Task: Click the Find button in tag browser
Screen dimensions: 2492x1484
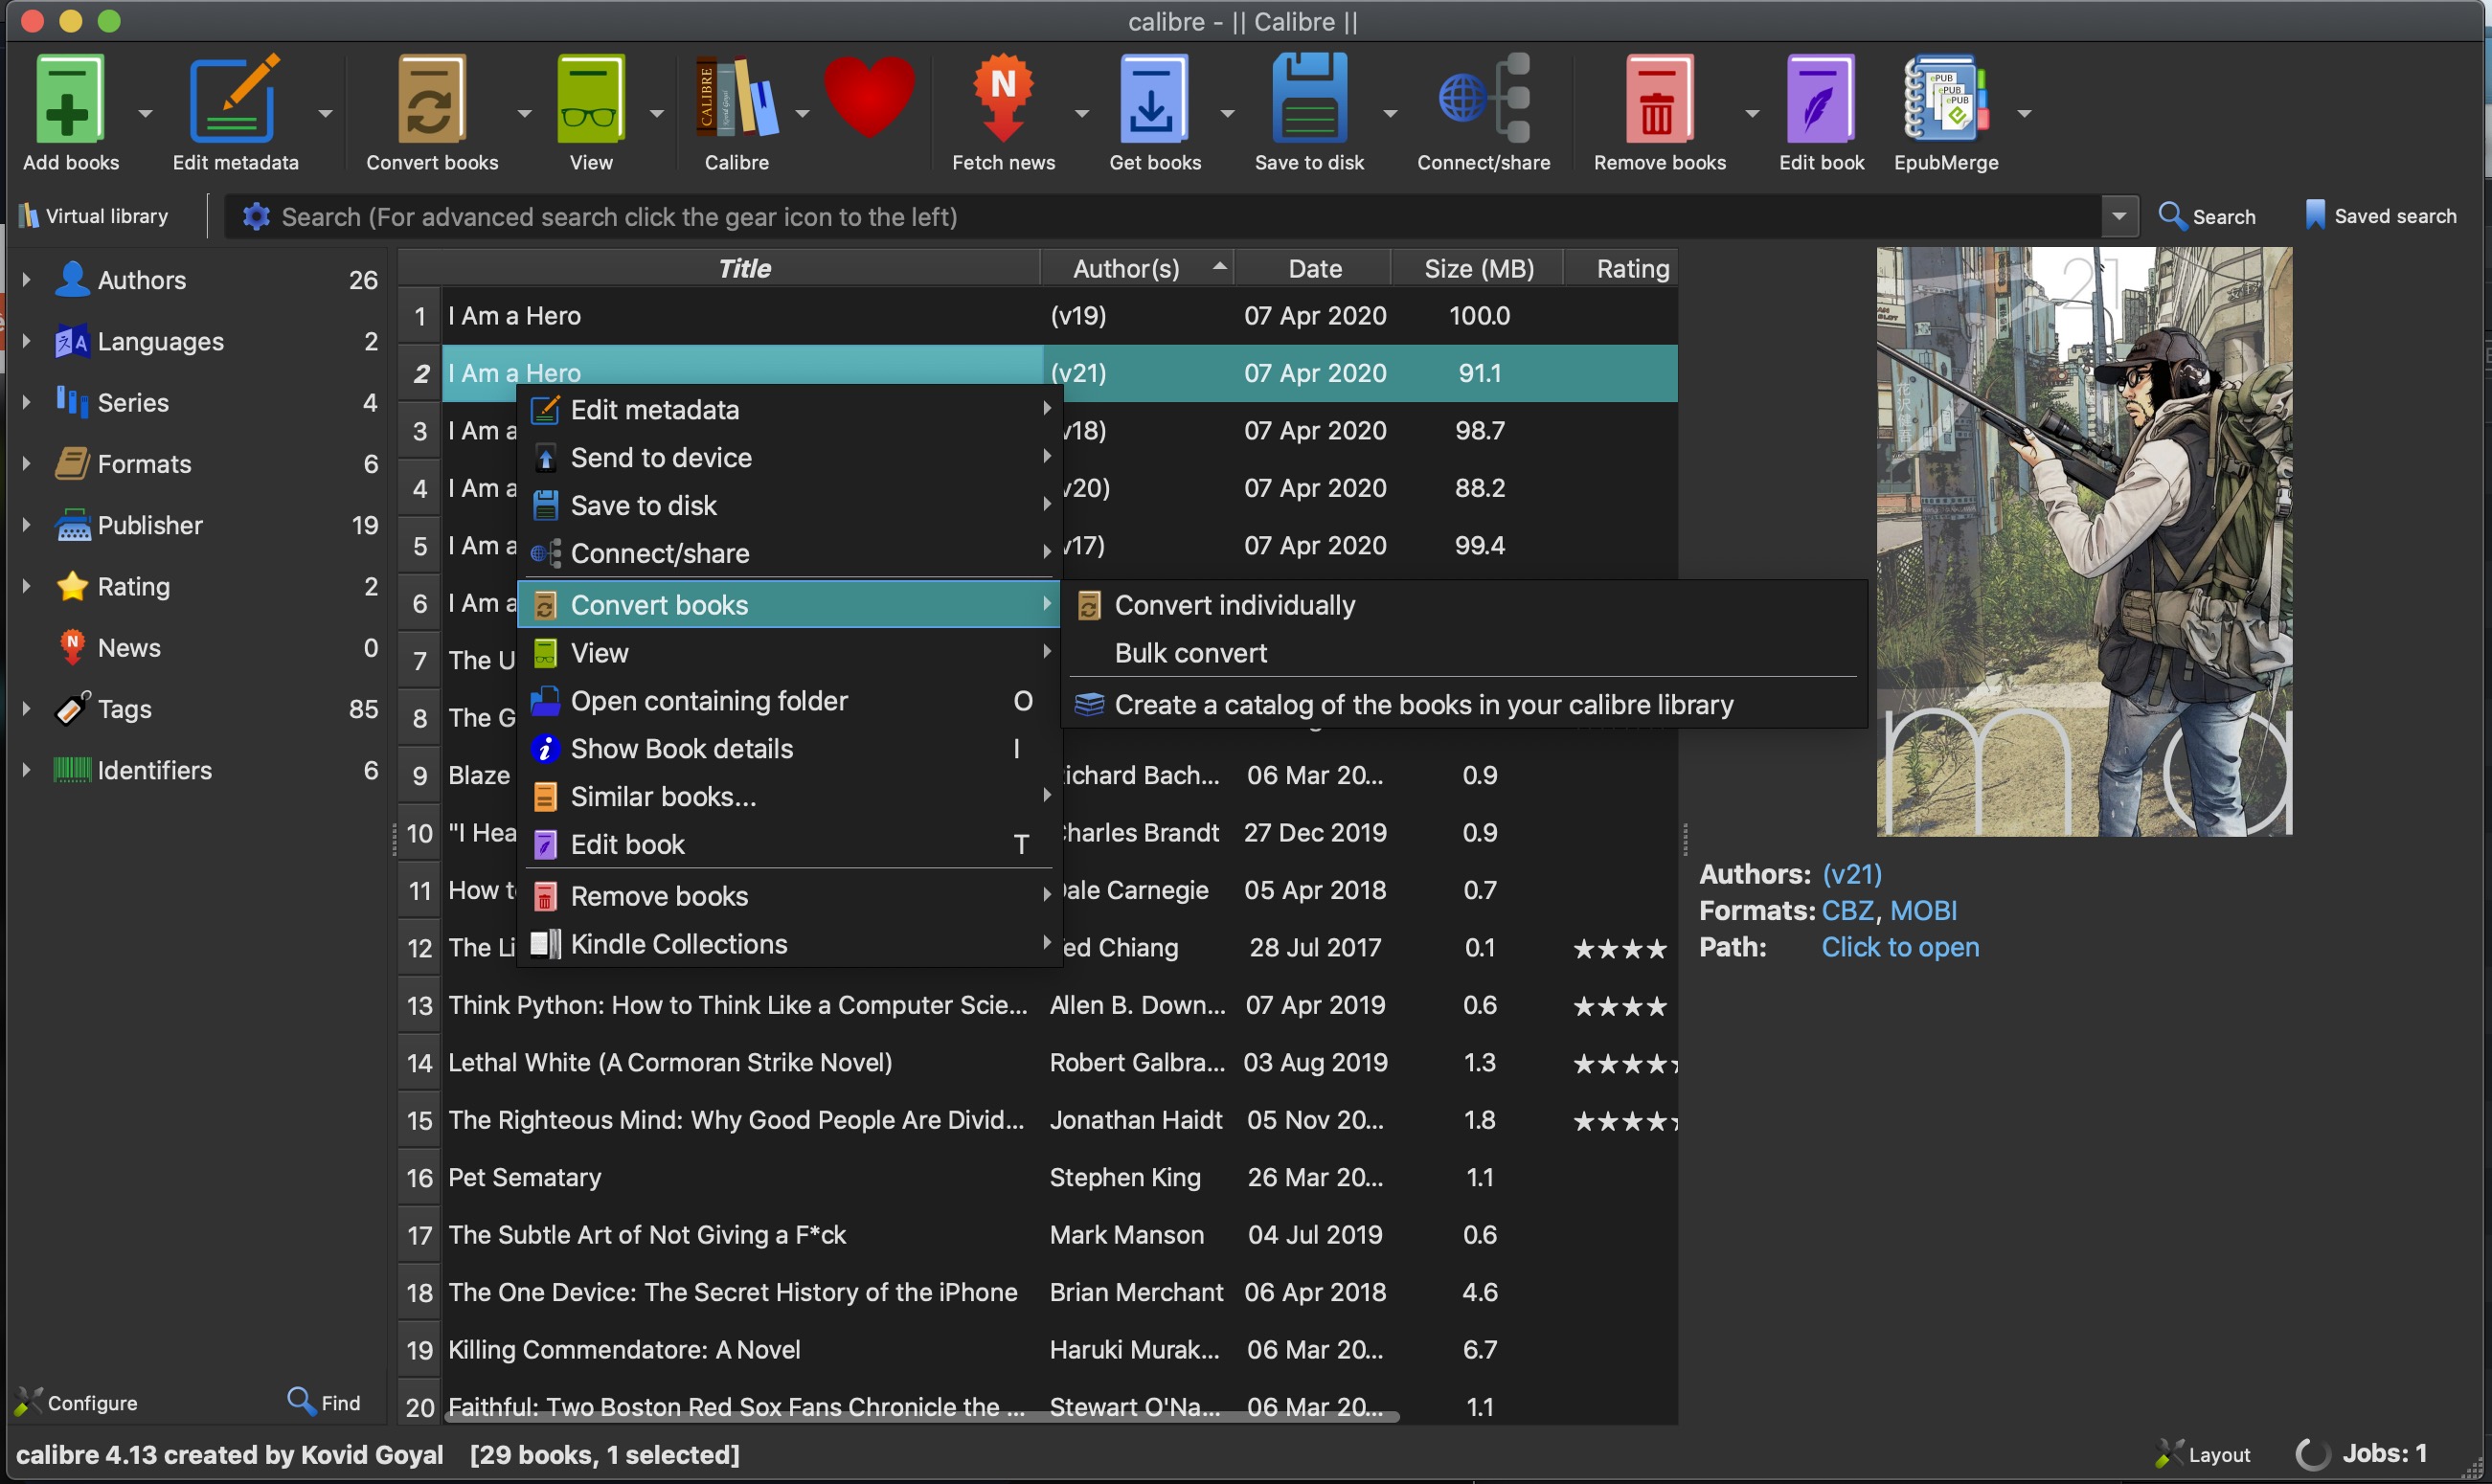Action: [323, 1402]
